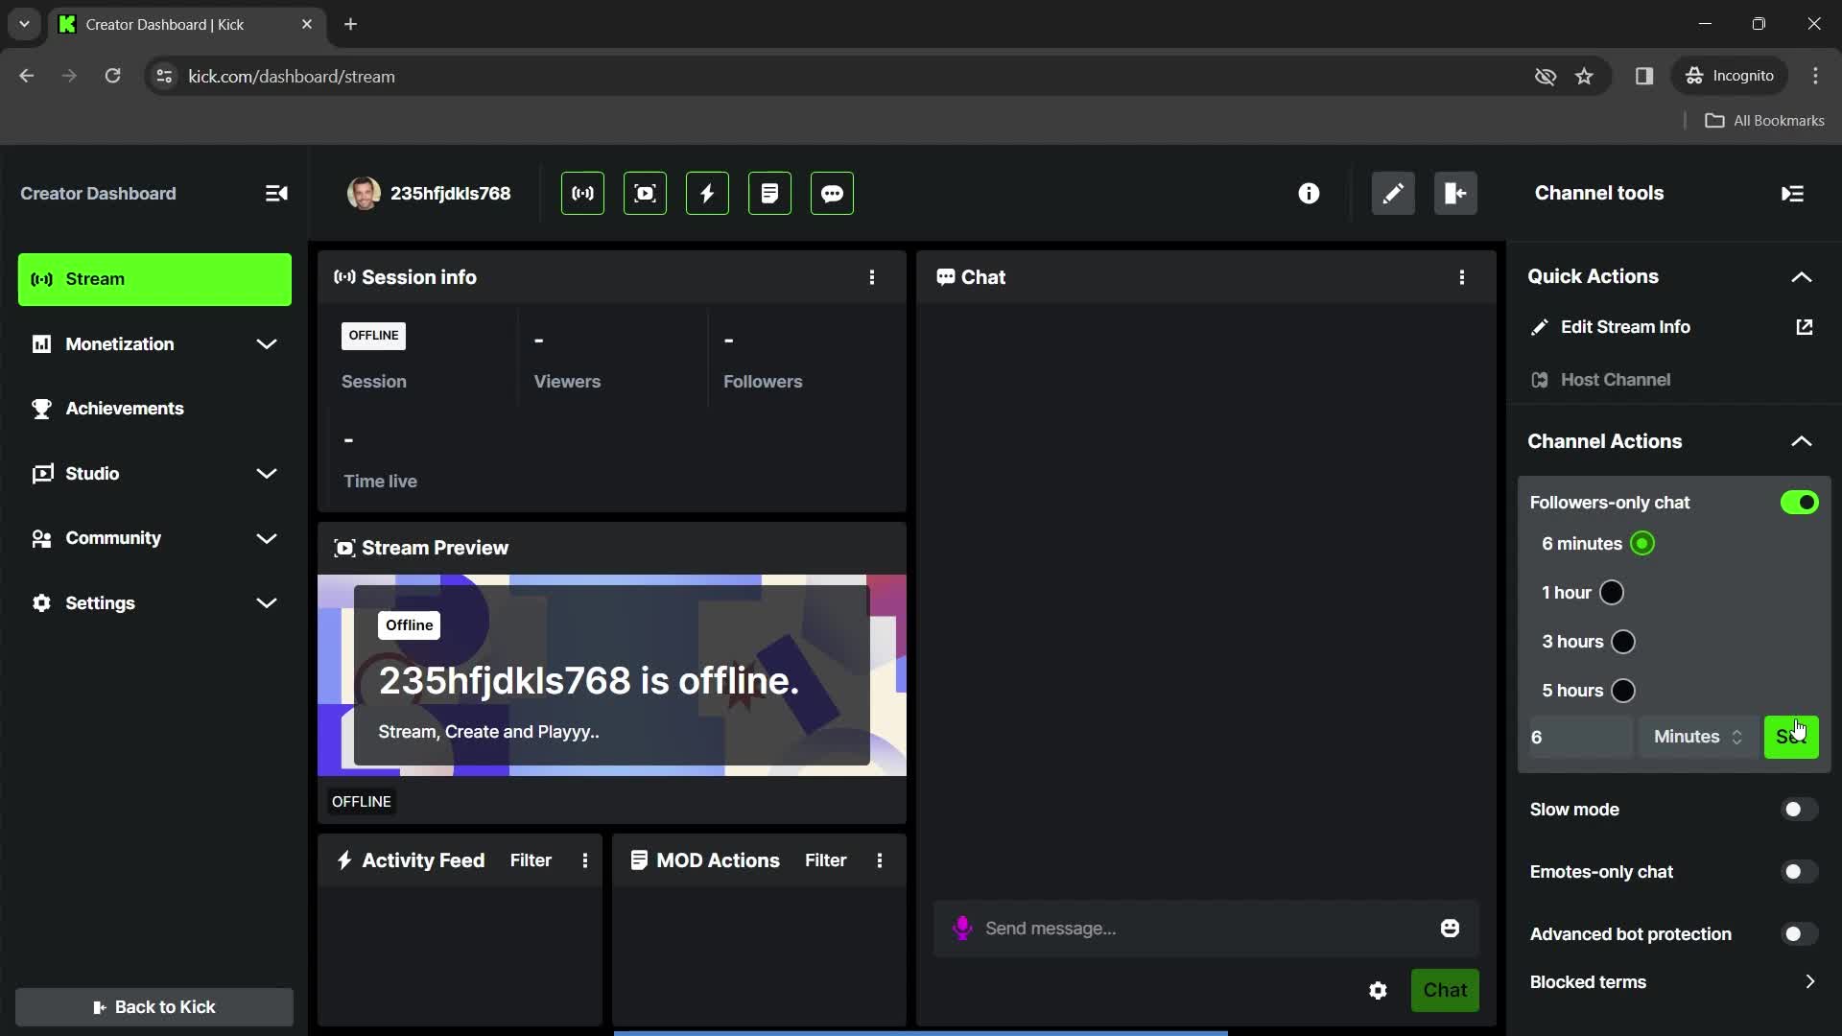
Task: Click the duration number field showing 6
Action: tap(1581, 737)
